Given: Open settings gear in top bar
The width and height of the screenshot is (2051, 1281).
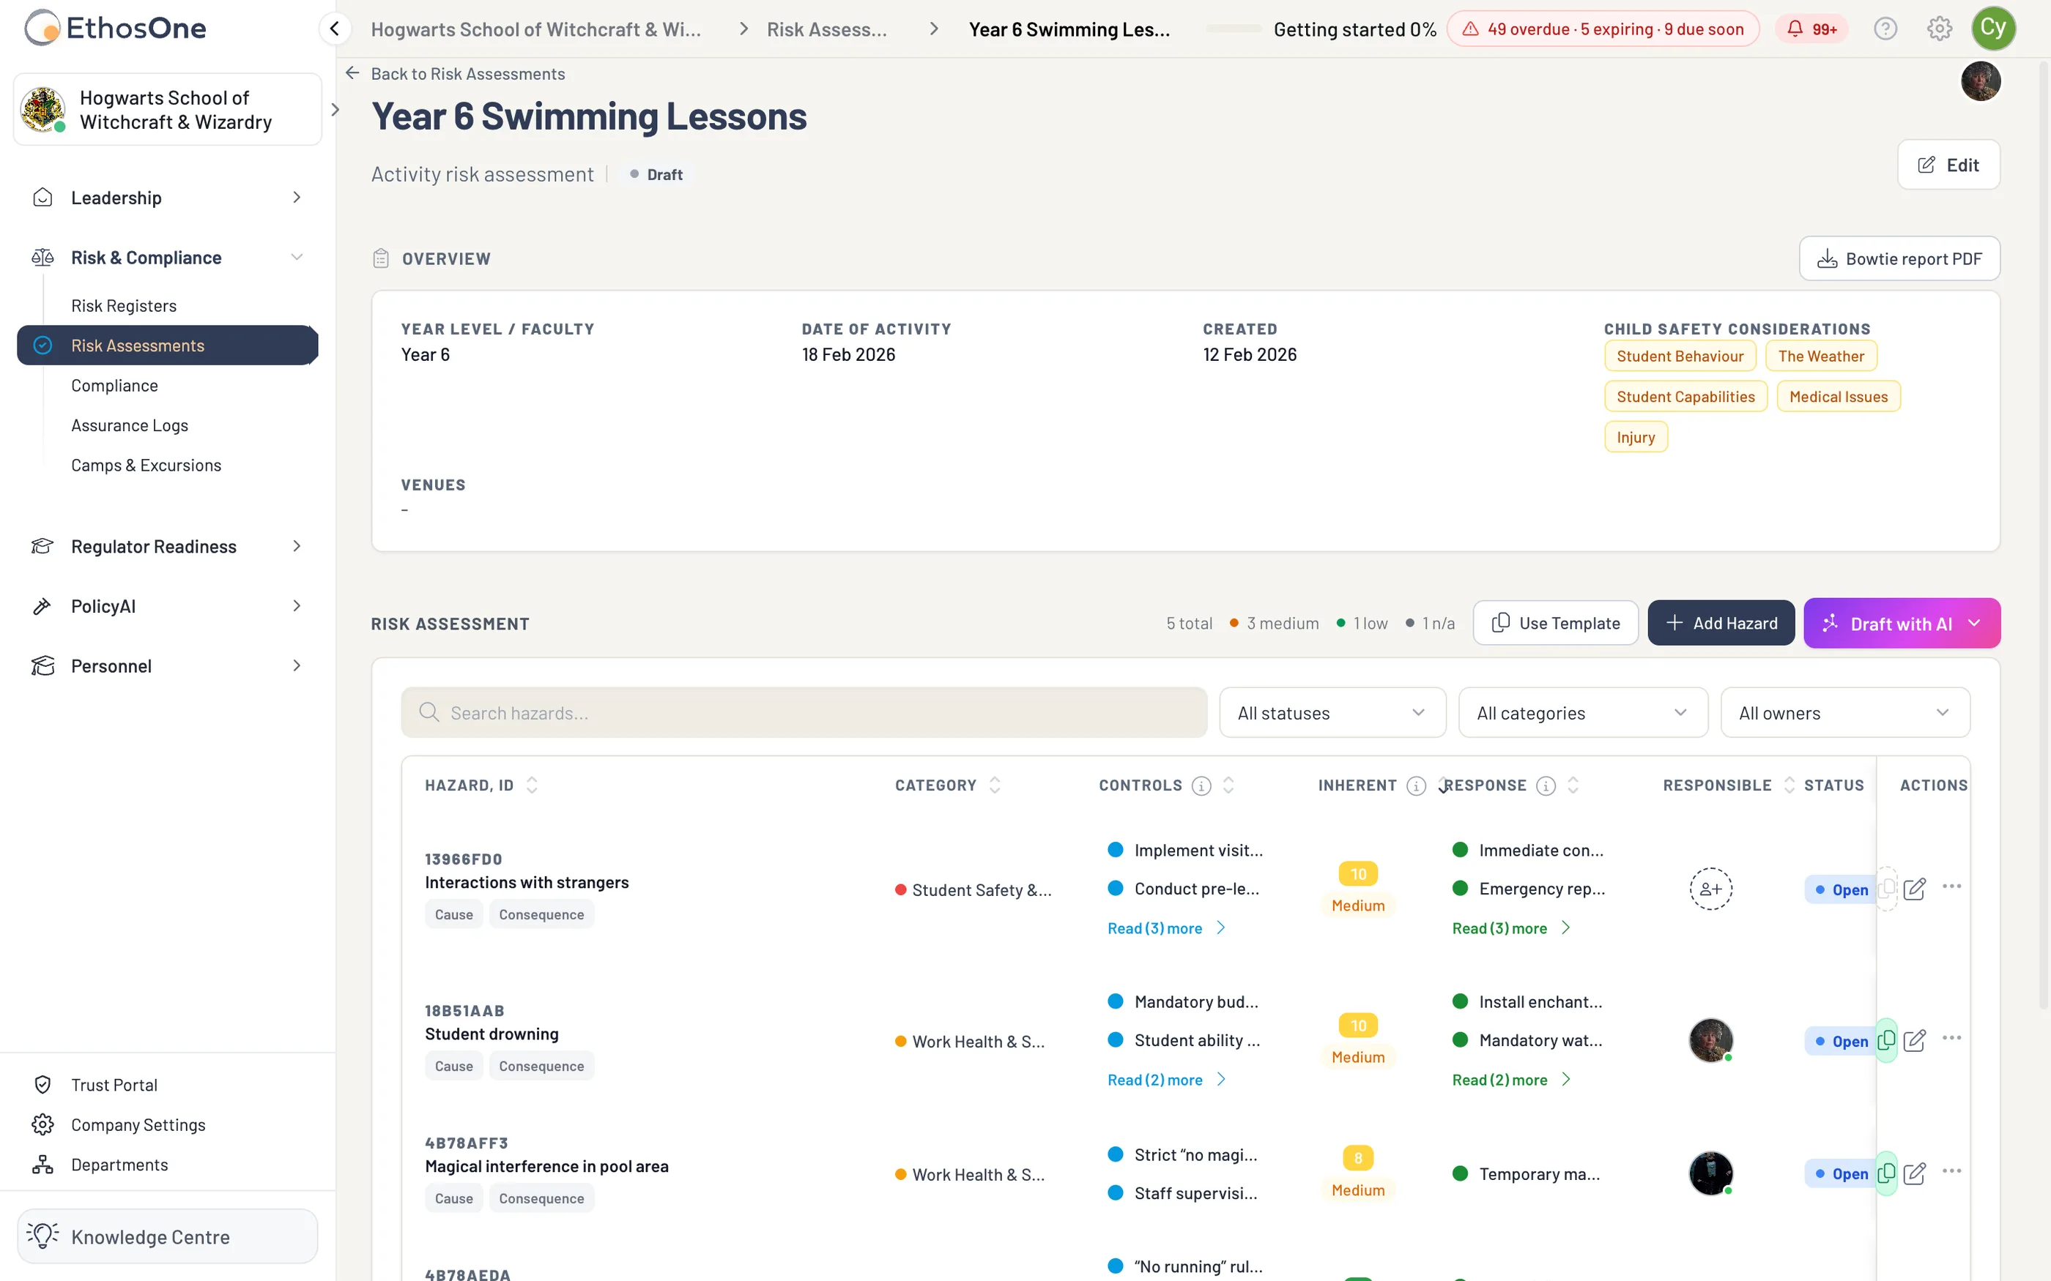Looking at the screenshot, I should (x=1939, y=29).
